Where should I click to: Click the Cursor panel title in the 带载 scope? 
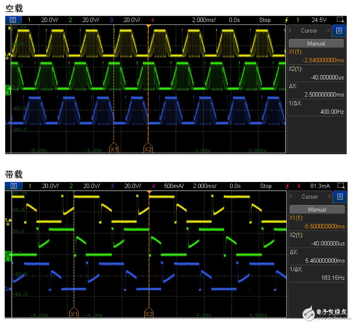pos(310,197)
